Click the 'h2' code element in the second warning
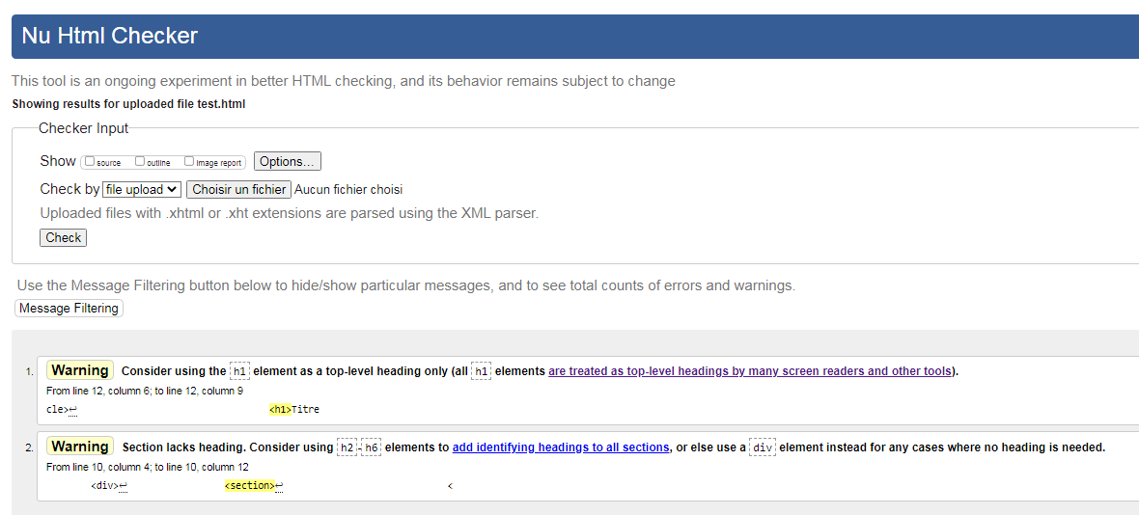Viewport: 1139px width, 515px height. click(x=347, y=447)
